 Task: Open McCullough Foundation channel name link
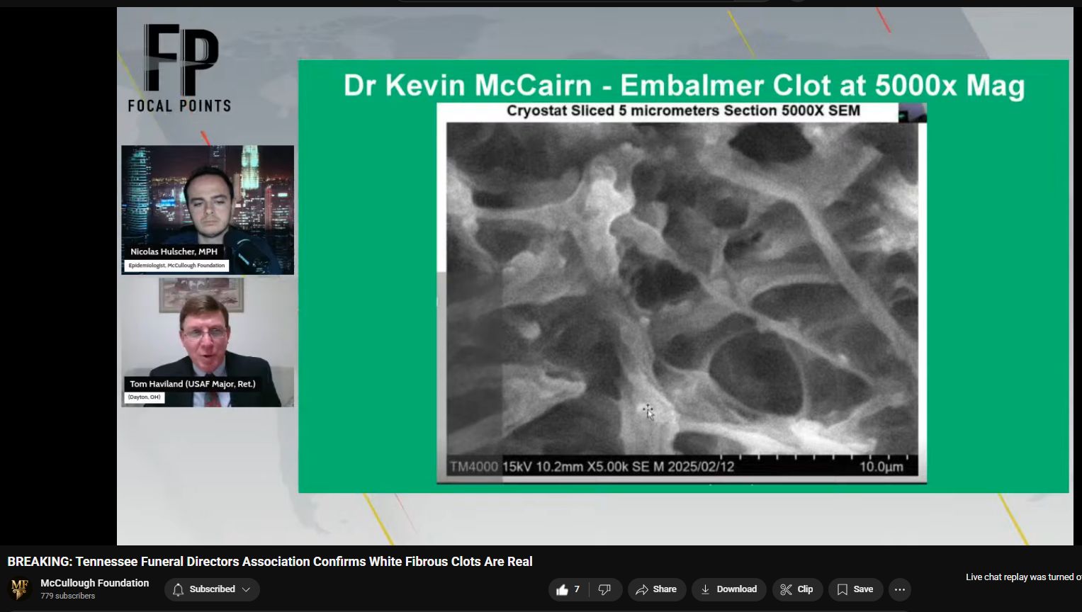click(95, 583)
